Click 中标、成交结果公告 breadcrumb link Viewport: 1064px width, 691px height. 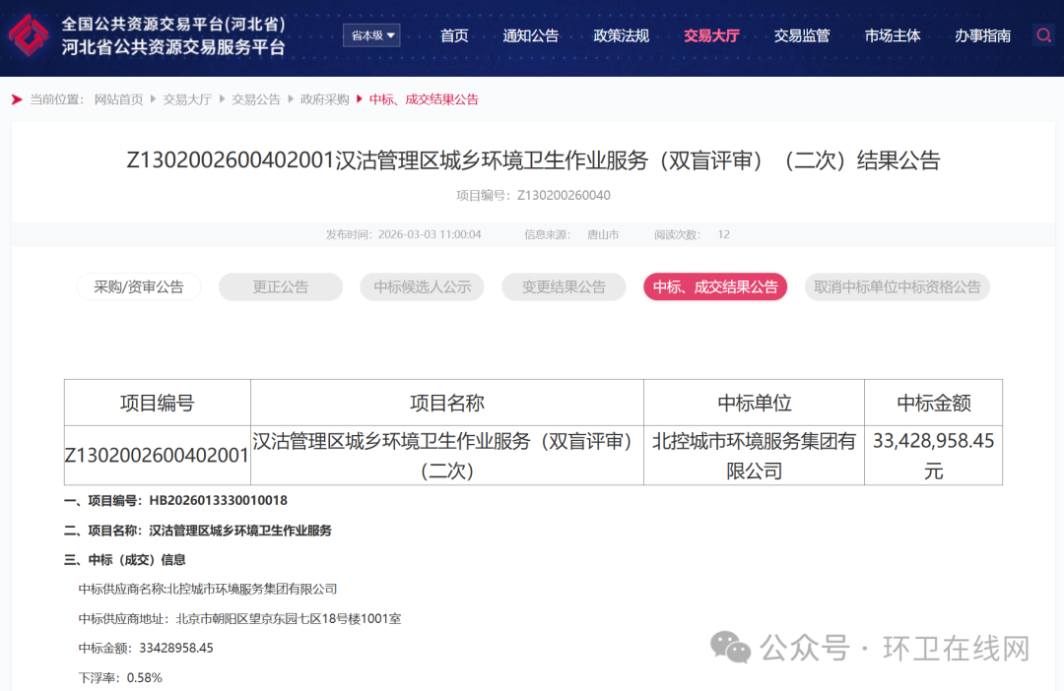pos(424,99)
